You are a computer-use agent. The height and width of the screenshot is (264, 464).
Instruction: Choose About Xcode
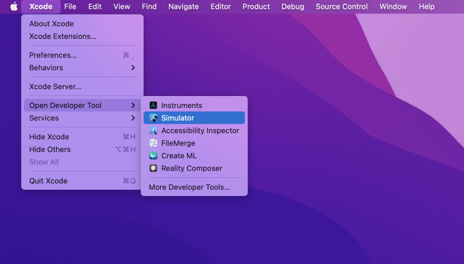[82, 24]
